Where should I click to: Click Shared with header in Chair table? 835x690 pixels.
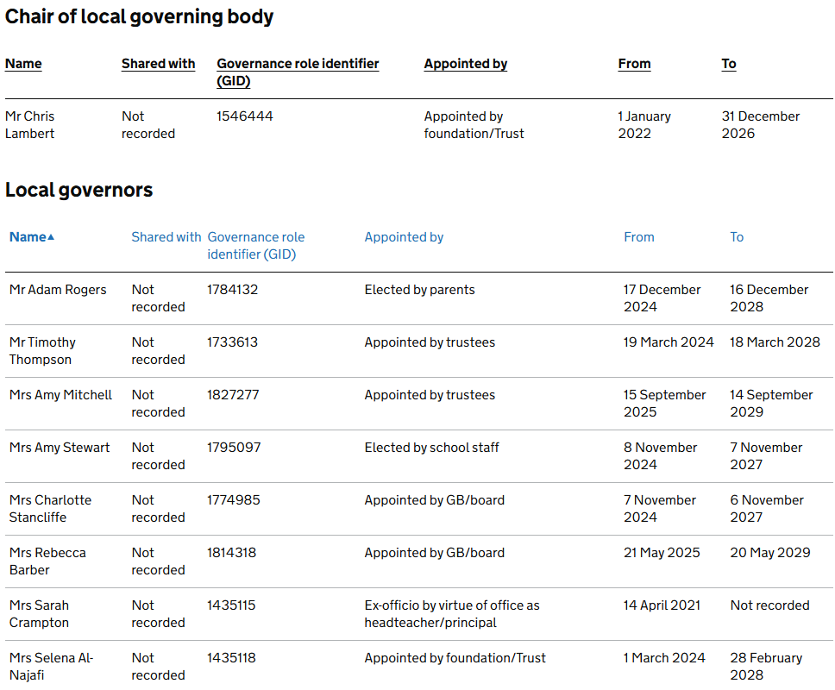158,64
